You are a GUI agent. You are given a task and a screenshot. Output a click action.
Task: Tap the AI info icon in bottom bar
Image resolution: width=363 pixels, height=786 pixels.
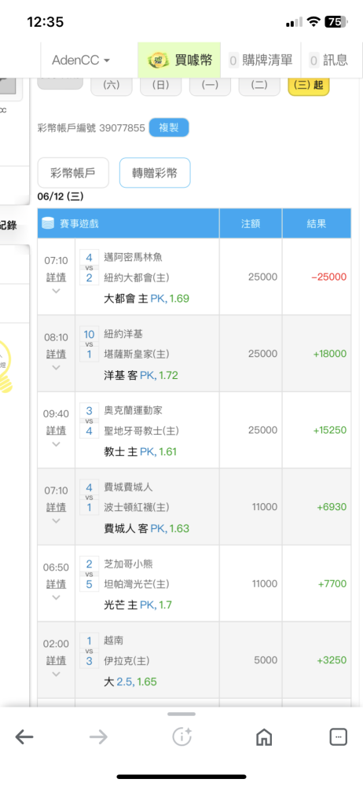tap(181, 736)
